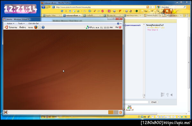
Task: Click the Firefox page horizontal scrollbar
Action: (140, 114)
